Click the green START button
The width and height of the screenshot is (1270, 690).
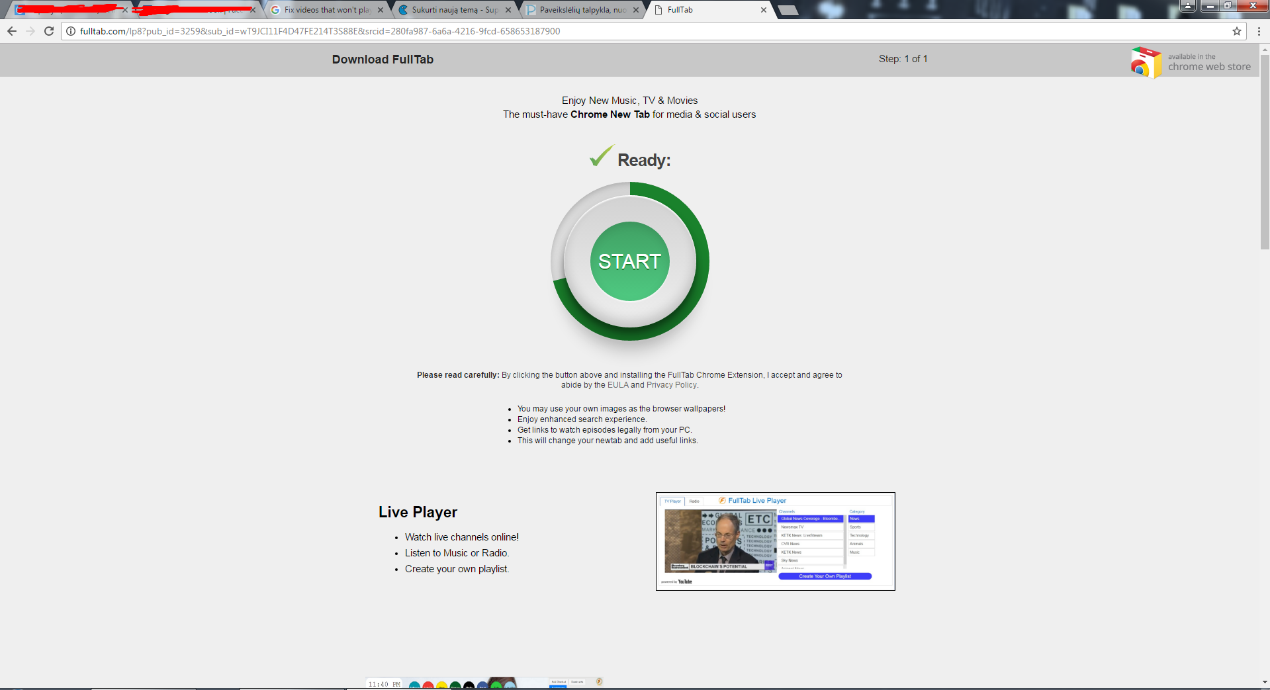click(629, 261)
